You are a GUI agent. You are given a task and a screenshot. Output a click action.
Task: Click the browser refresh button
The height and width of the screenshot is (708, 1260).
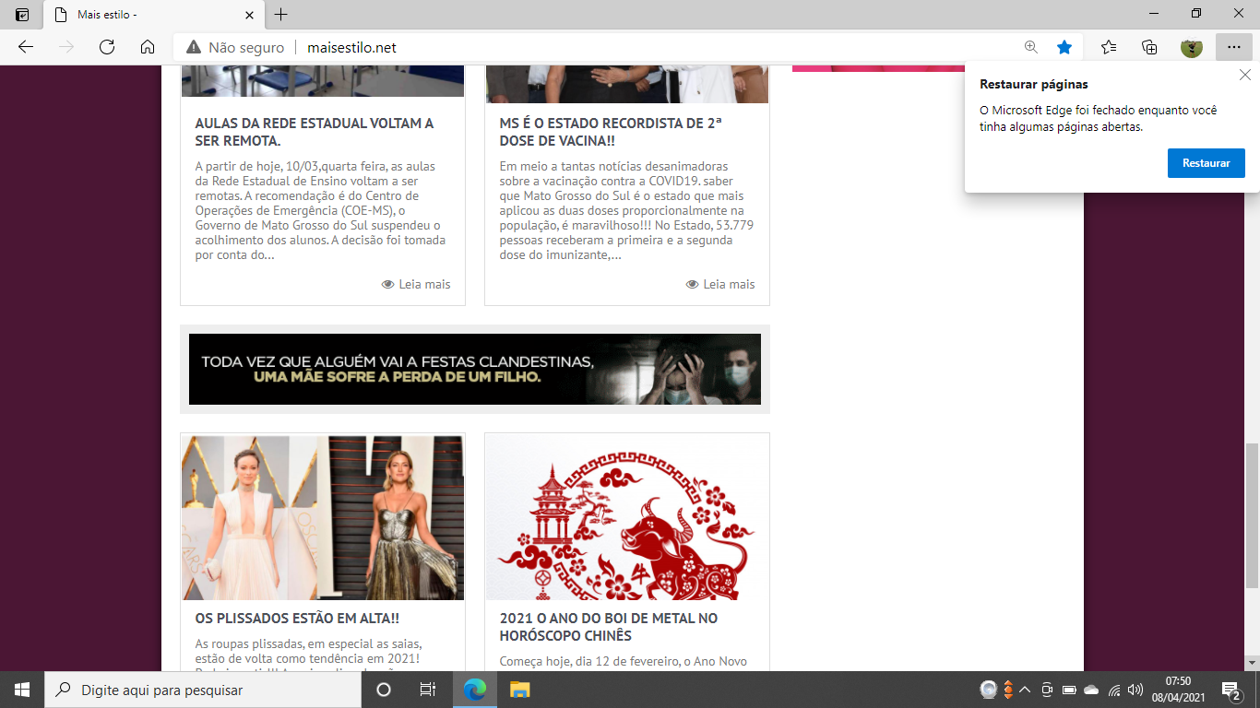(107, 47)
